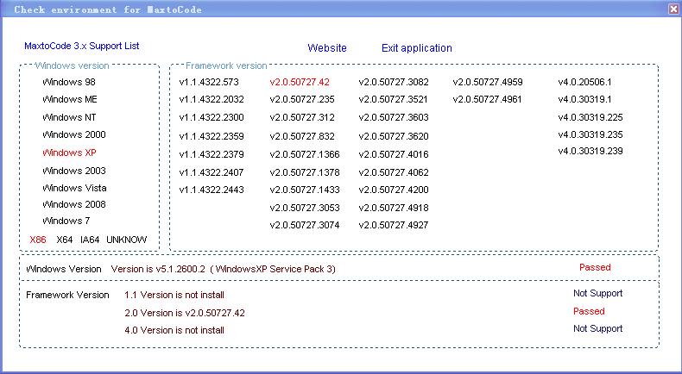Select framework v2.0.50727.4959
The height and width of the screenshot is (374, 682).
[488, 82]
